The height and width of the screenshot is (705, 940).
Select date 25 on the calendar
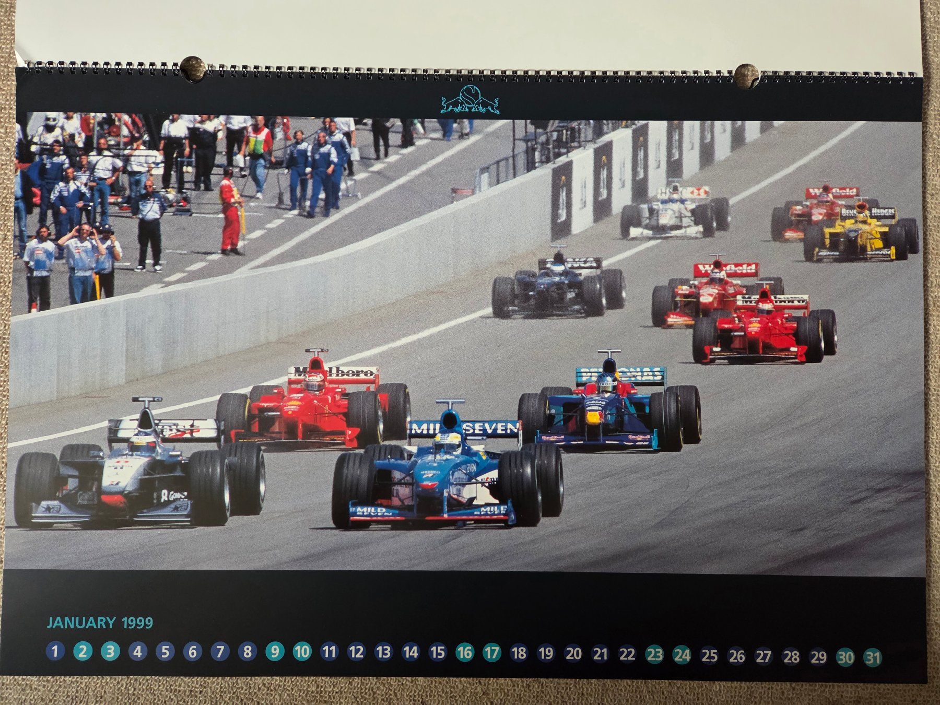tap(709, 655)
